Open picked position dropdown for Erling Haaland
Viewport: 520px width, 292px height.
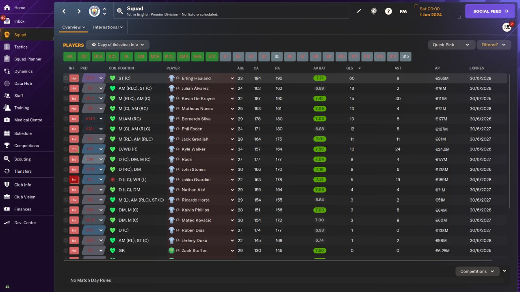101,78
